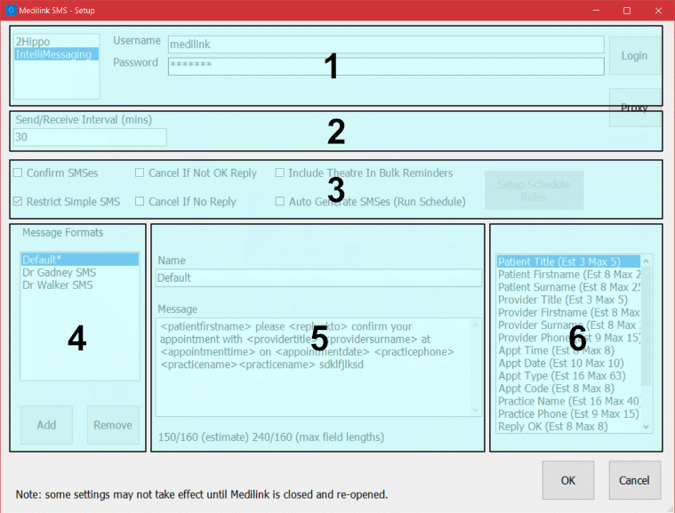Select Dr Walker SMS message format

pos(80,285)
